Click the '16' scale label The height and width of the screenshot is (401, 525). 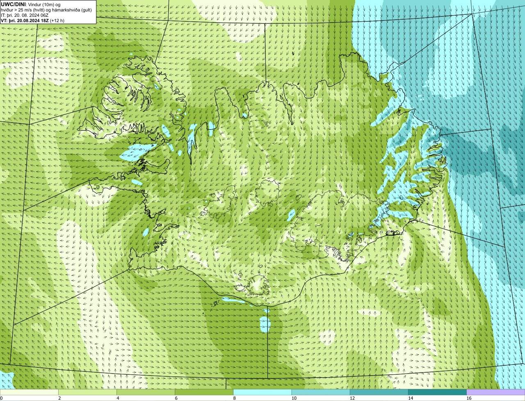click(469, 398)
